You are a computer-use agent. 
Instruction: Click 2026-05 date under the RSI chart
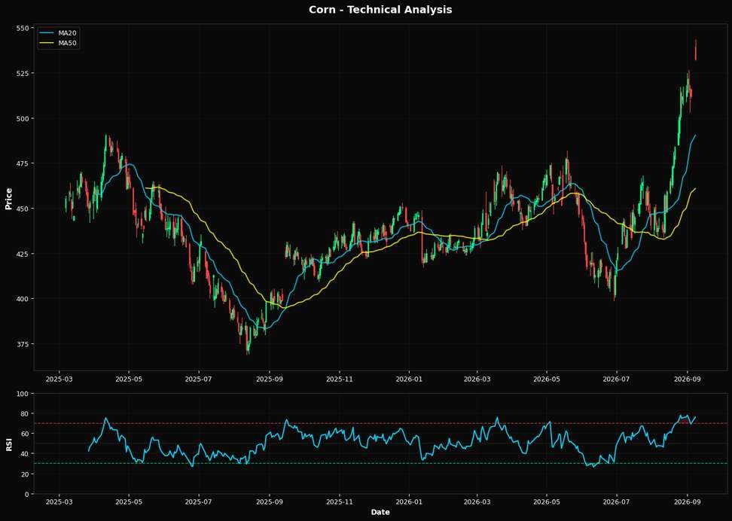click(x=547, y=502)
